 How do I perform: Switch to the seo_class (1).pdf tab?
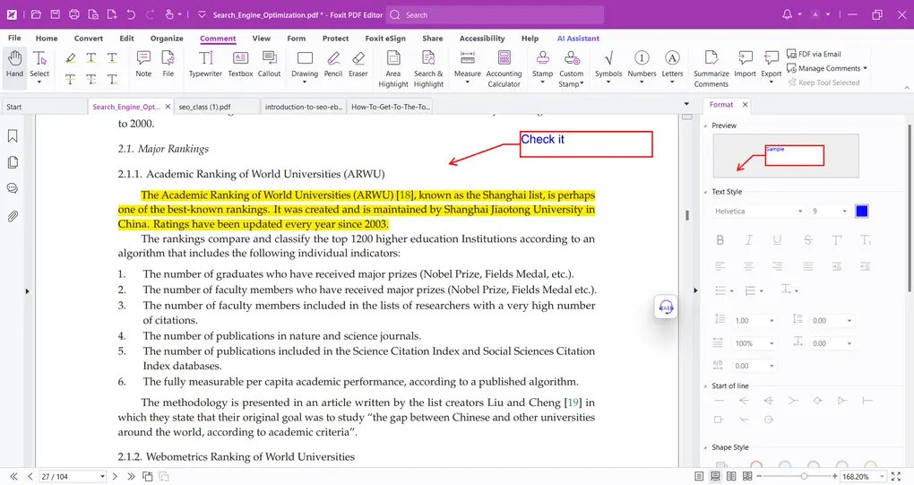point(216,107)
